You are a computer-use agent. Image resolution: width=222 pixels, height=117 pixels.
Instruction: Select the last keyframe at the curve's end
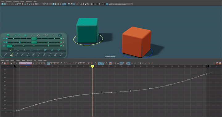click(x=206, y=74)
